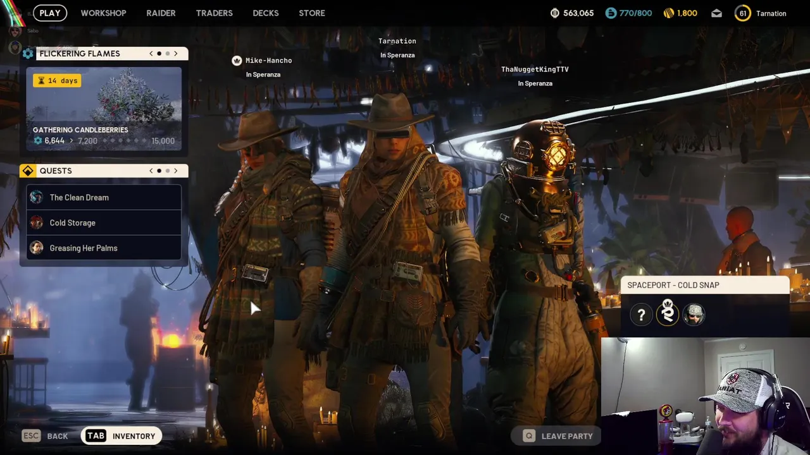This screenshot has height=455, width=810.
Task: Click the 770/800 stash capacity value
Action: point(635,13)
